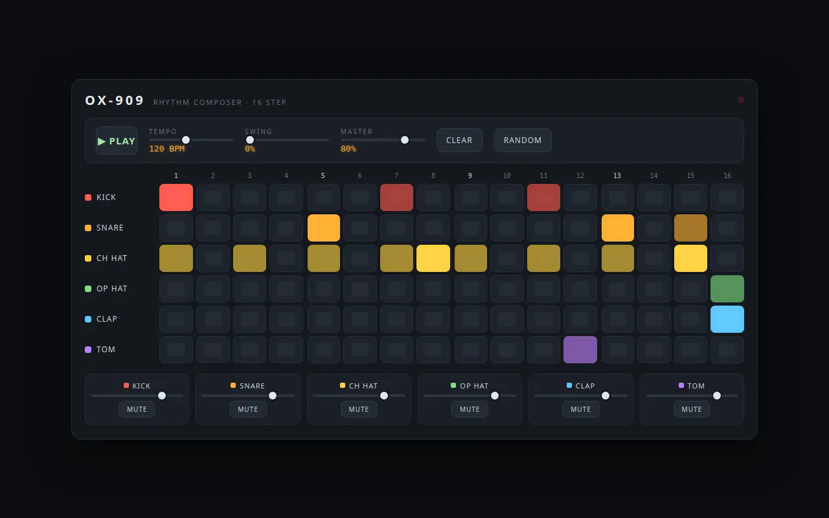Mute the Snare channel
829x518 pixels.
[x=248, y=409]
